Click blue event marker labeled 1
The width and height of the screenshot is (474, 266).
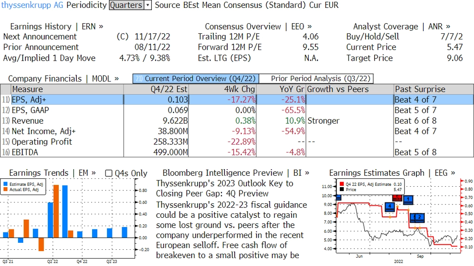(x=408, y=200)
